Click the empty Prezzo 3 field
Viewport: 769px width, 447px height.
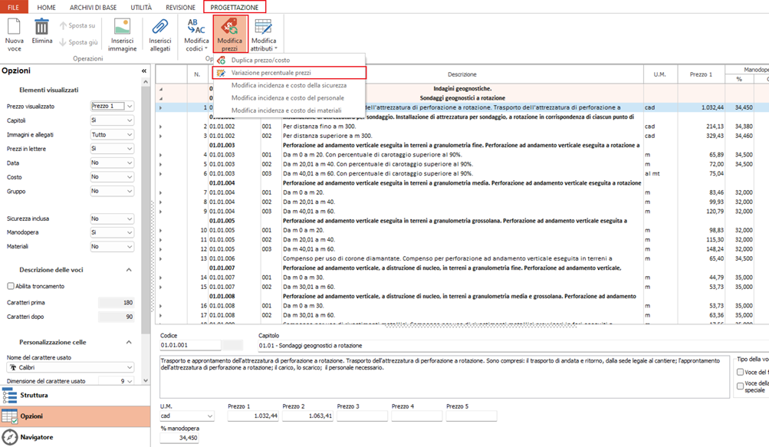(x=362, y=416)
